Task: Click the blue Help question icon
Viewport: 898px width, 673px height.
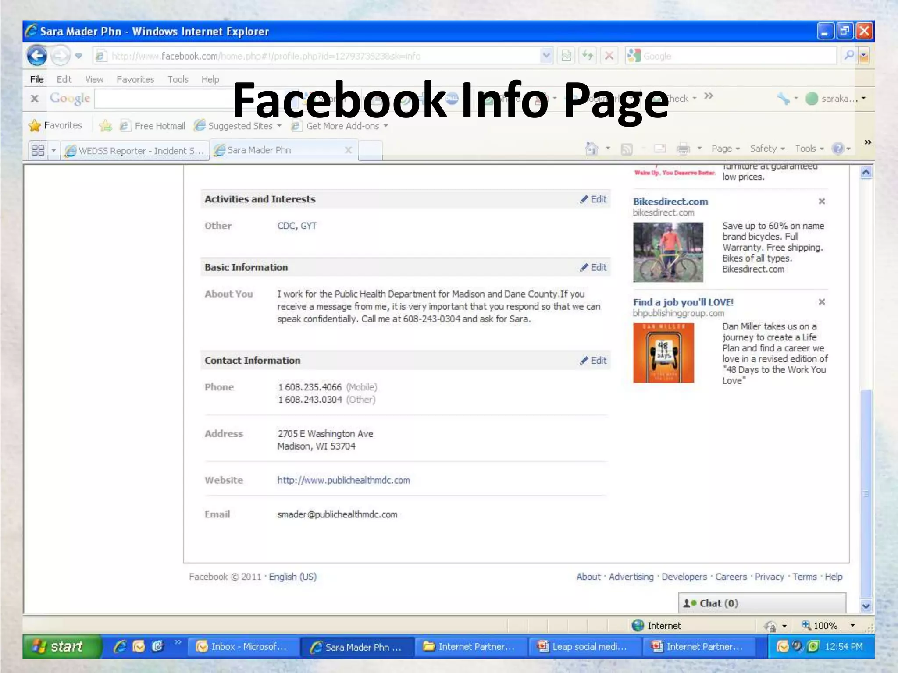Action: pyautogui.click(x=838, y=149)
